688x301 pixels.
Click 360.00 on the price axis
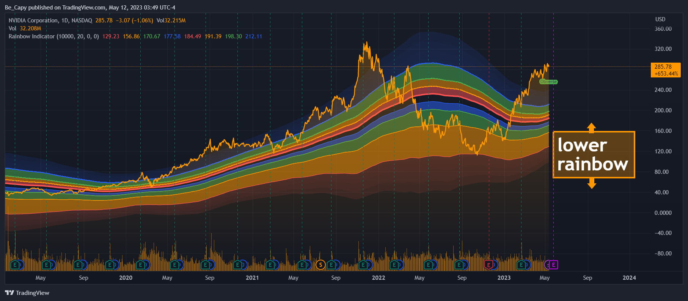click(x=663, y=29)
